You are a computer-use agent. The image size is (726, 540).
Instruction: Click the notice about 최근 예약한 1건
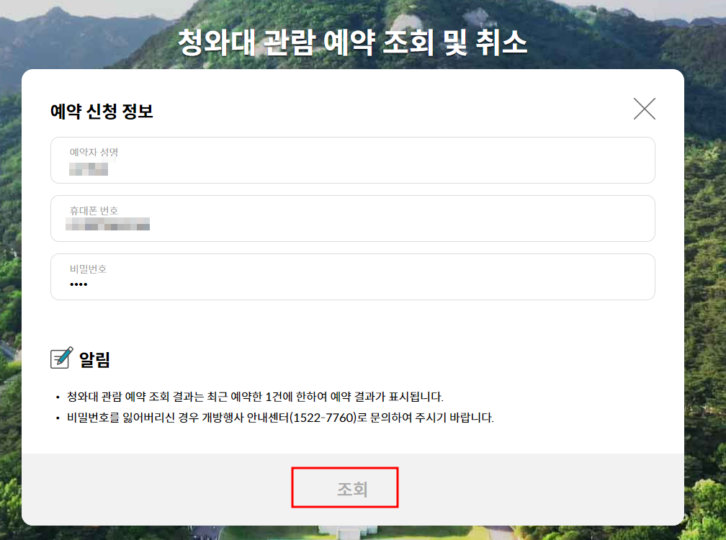(255, 397)
